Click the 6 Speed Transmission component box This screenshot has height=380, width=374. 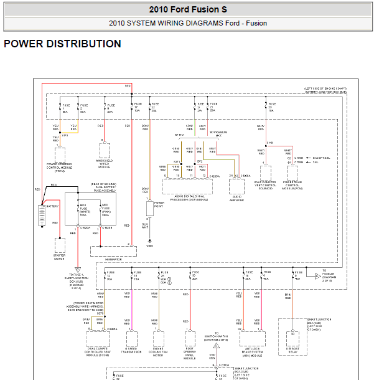pos(132,339)
